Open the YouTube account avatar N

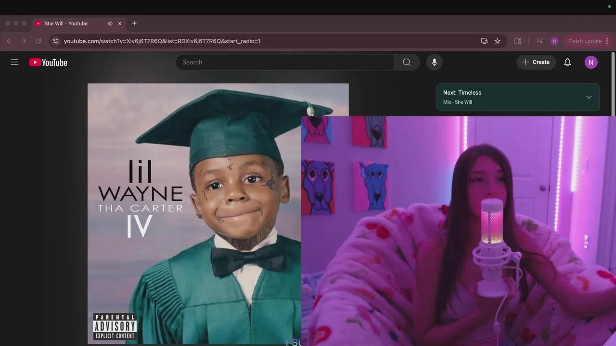tap(591, 62)
